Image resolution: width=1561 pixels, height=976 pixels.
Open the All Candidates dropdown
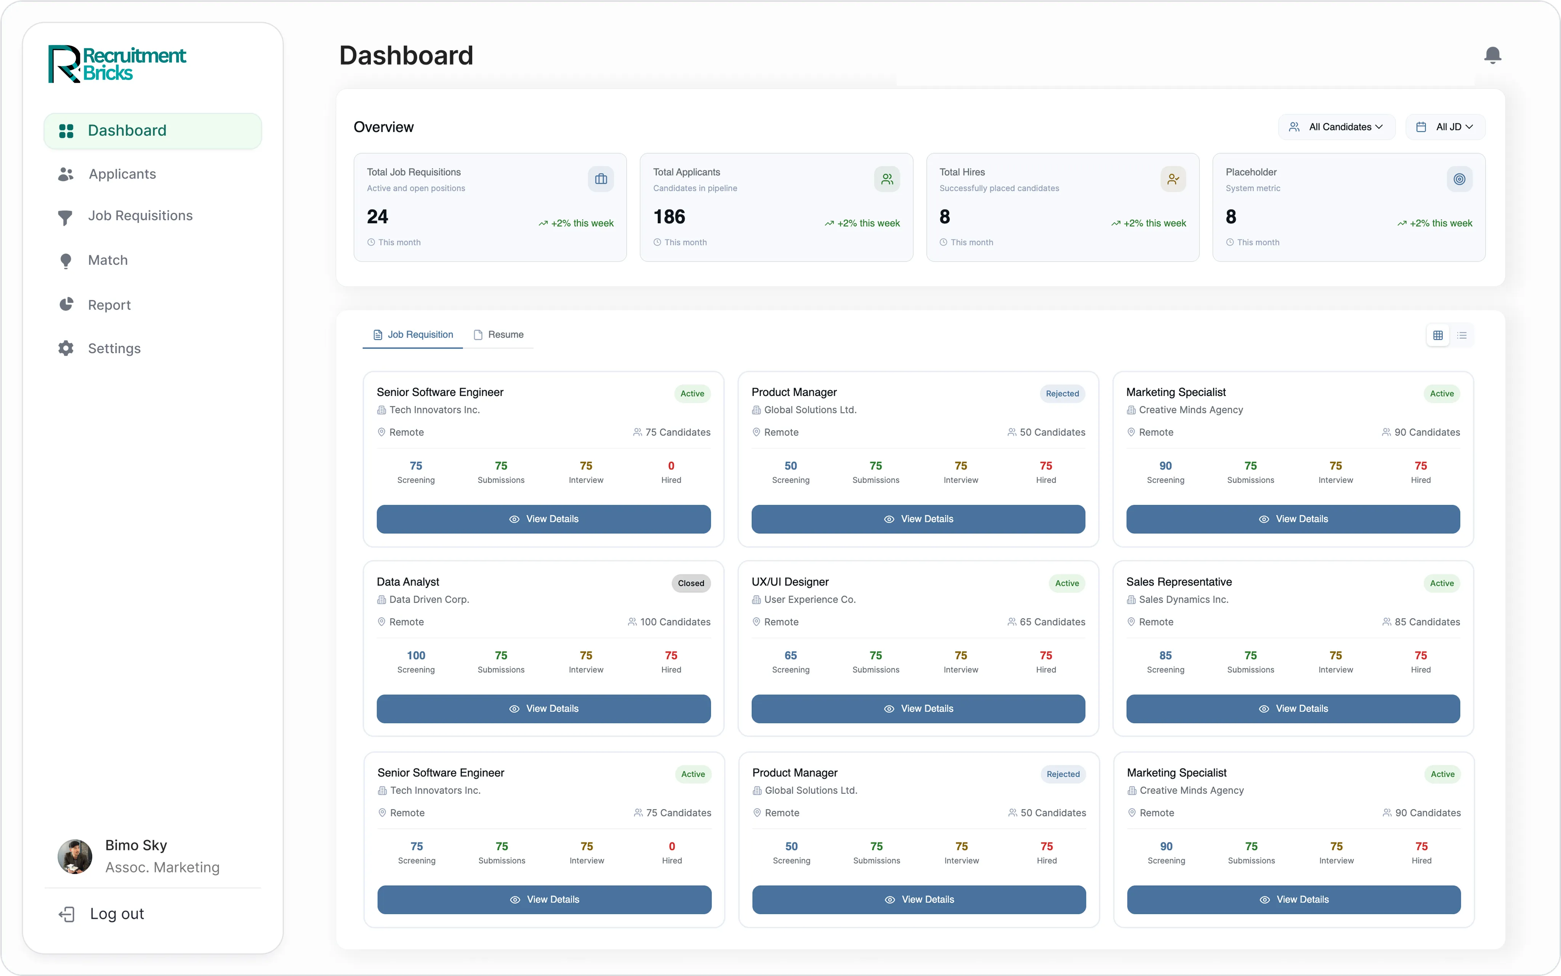click(x=1336, y=127)
